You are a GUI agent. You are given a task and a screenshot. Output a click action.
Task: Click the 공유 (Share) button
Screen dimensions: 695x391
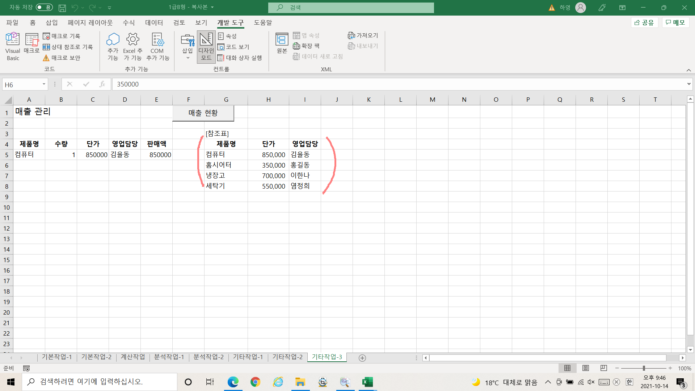pos(644,22)
